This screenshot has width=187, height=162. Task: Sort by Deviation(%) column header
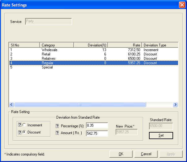pos(91,45)
